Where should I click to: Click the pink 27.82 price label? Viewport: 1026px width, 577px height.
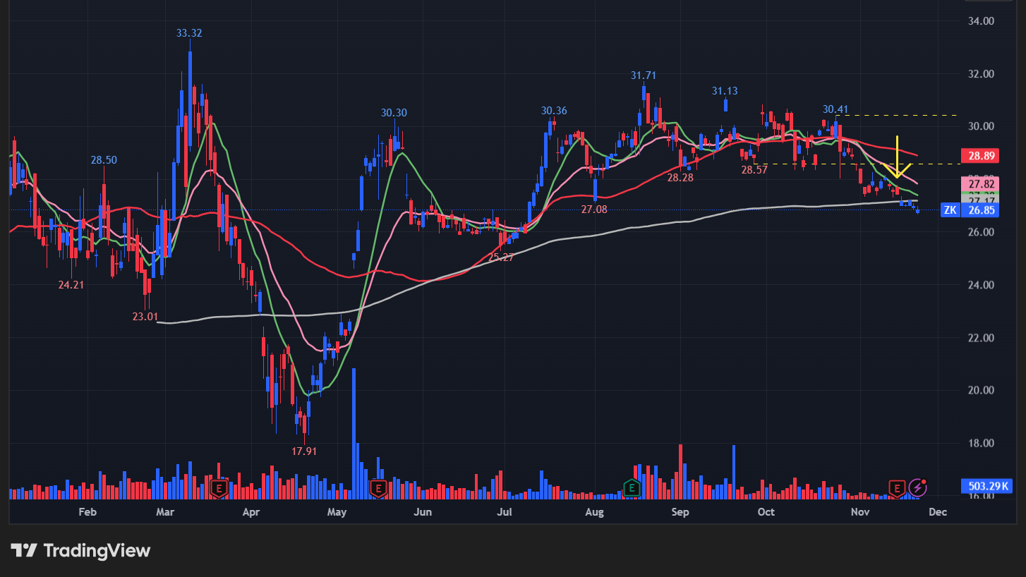(978, 183)
